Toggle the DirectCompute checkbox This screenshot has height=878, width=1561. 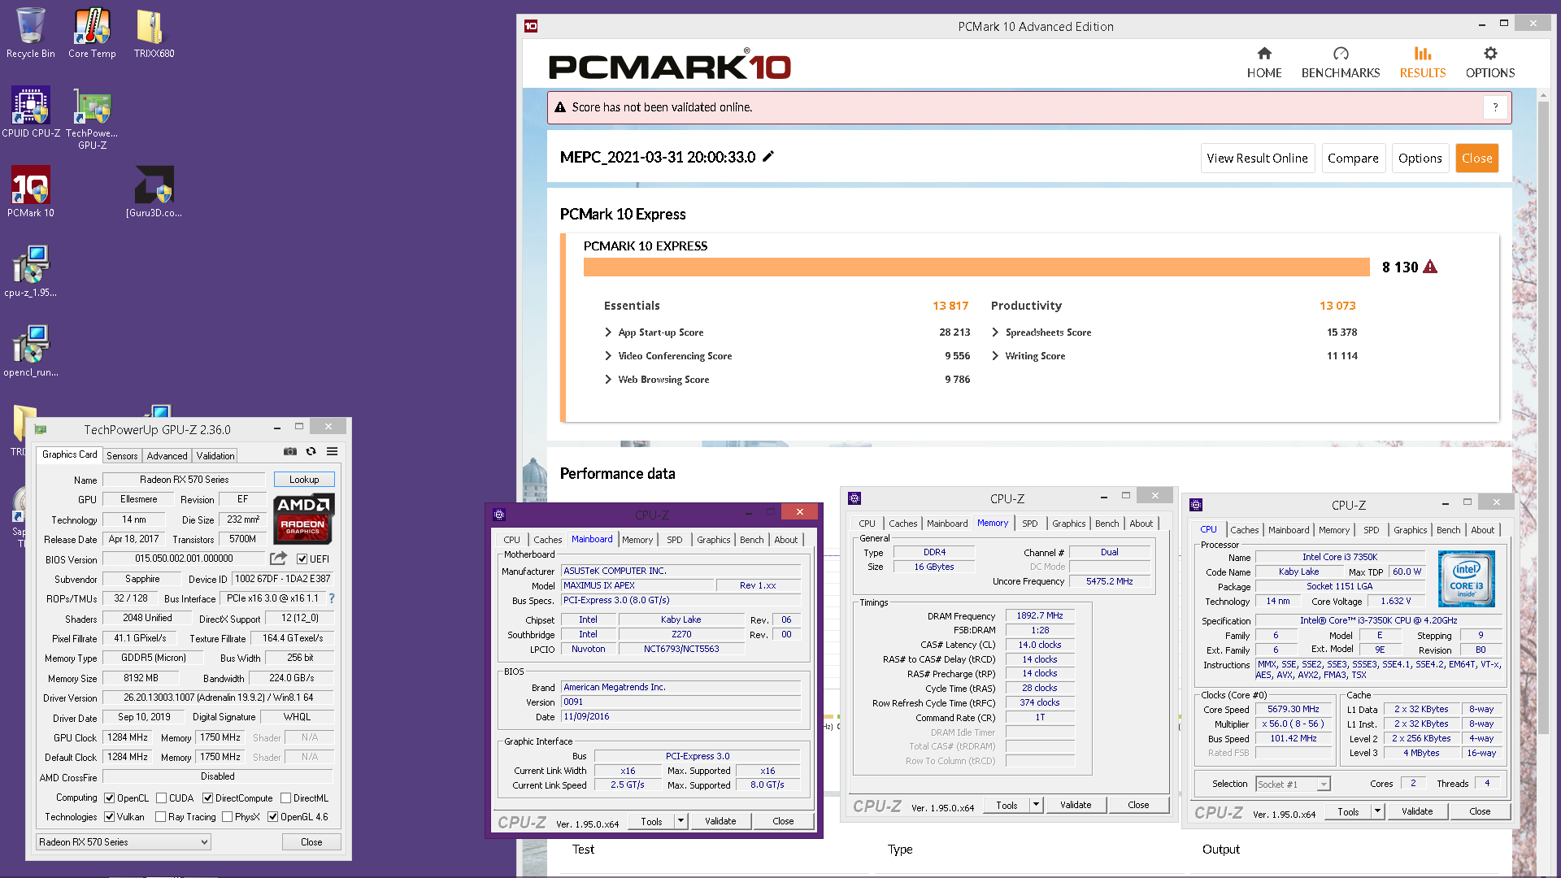pos(207,798)
